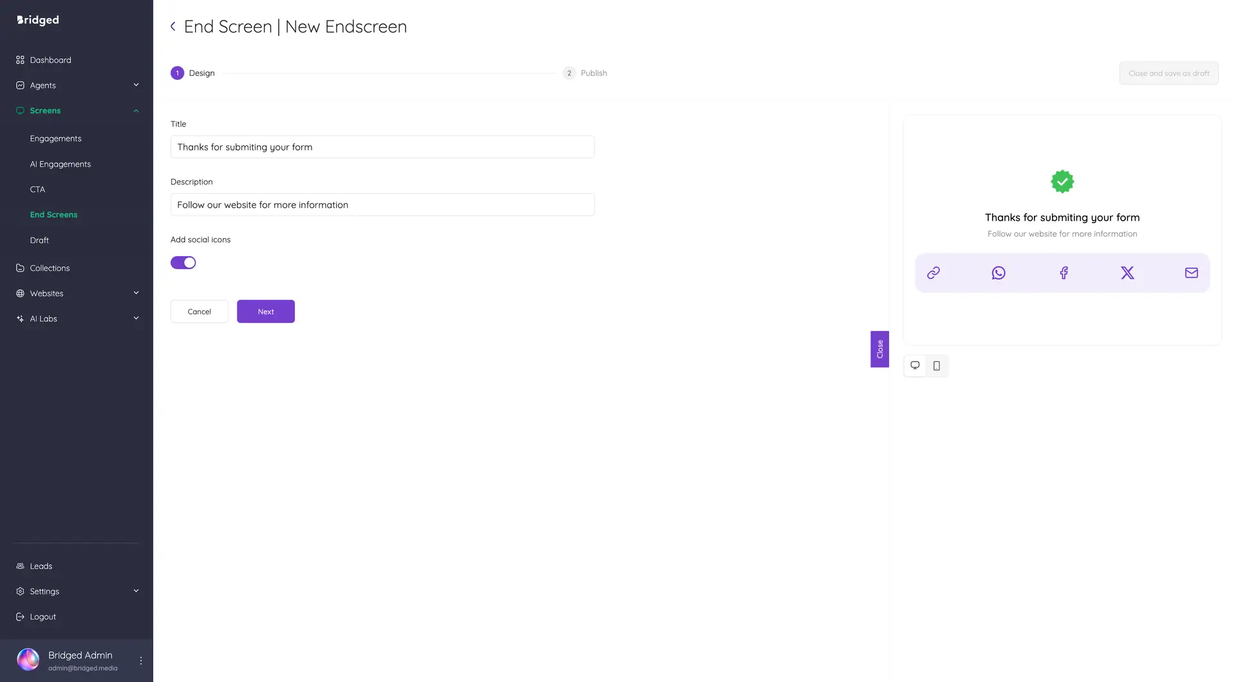Switch preview to desktop view
This screenshot has width=1236, height=682.
[x=915, y=365]
